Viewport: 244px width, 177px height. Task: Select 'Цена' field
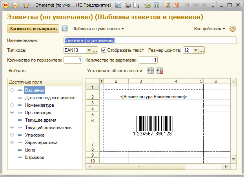click(x=30, y=150)
